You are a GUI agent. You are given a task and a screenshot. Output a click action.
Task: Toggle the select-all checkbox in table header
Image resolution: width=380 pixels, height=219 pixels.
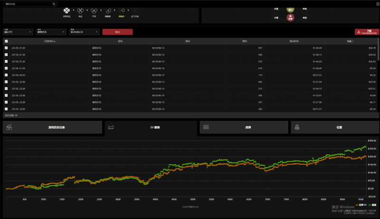6,41
